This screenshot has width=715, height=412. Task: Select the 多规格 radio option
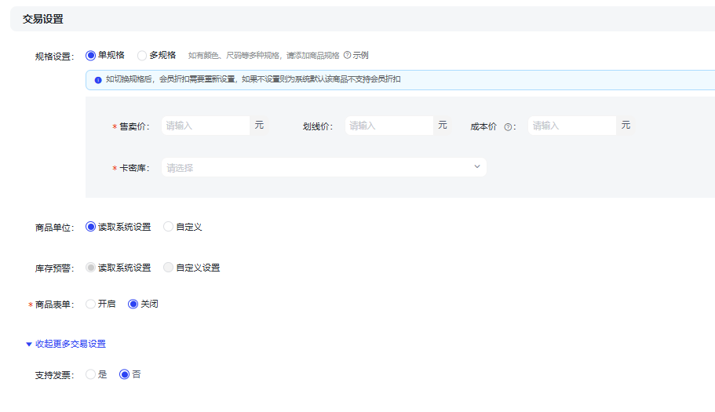[142, 55]
